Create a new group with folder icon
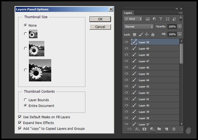198x140 pixels. pos(159,129)
